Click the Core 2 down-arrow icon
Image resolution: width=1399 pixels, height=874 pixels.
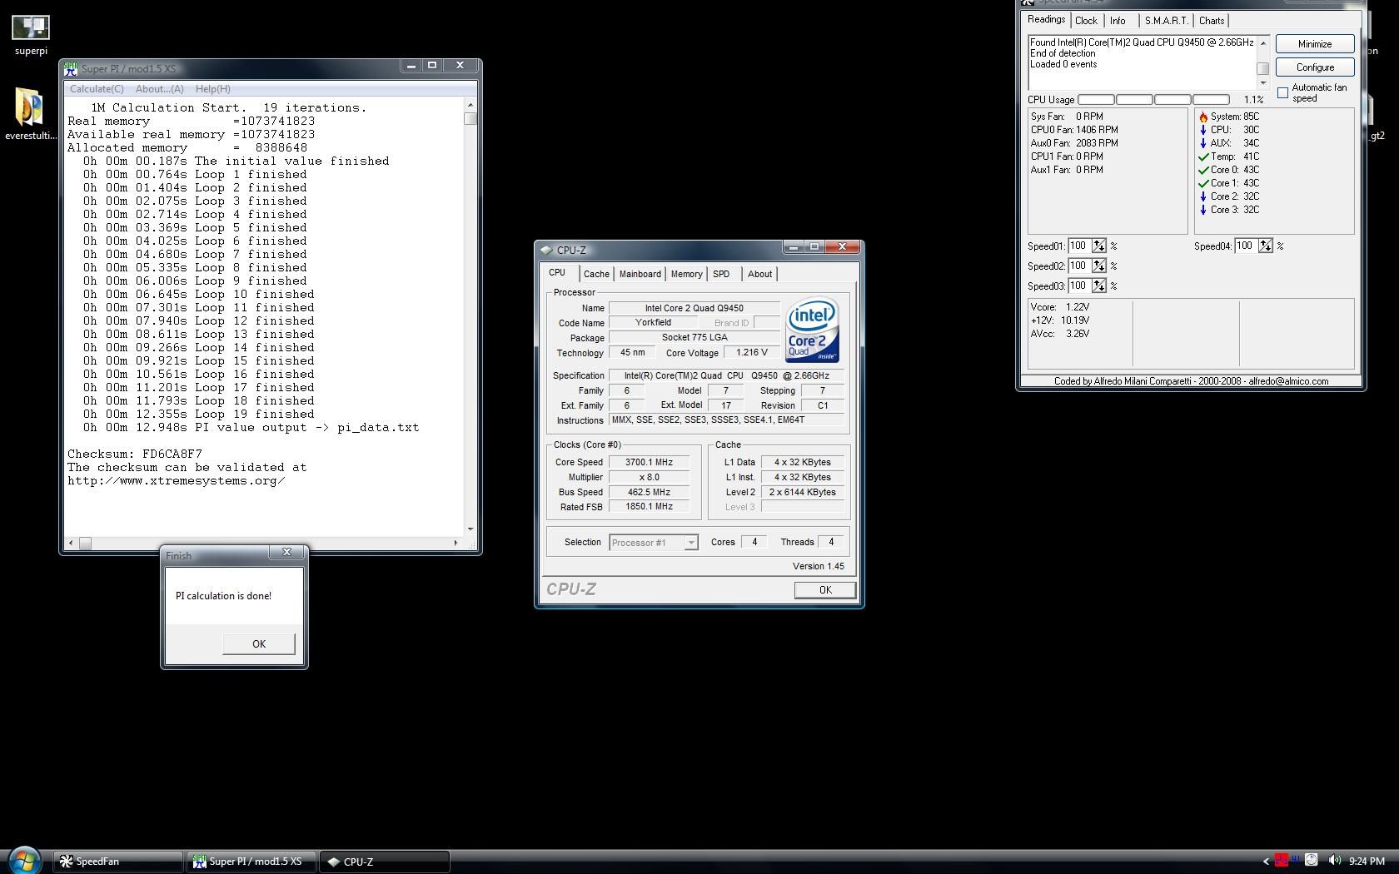tap(1203, 196)
